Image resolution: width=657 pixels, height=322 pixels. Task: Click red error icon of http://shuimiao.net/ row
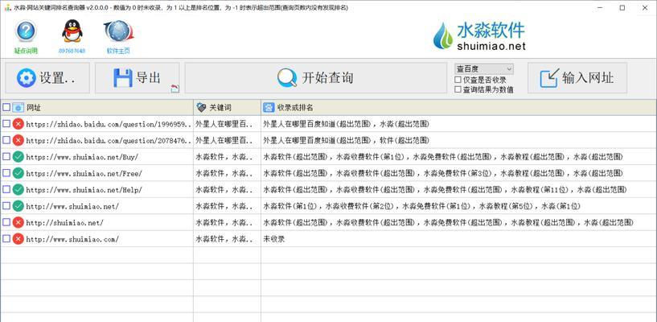pyautogui.click(x=18, y=222)
